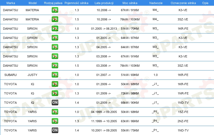214x135 pixels.
Task: Click engine code 3SZ-VE in Materia row
Action: pos(183,19)
